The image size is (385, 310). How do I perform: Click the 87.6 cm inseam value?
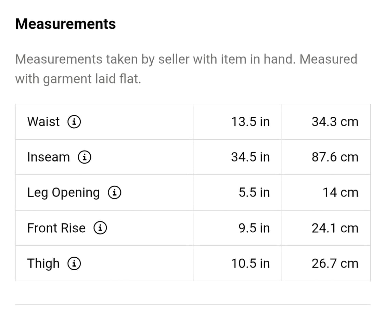(x=335, y=157)
